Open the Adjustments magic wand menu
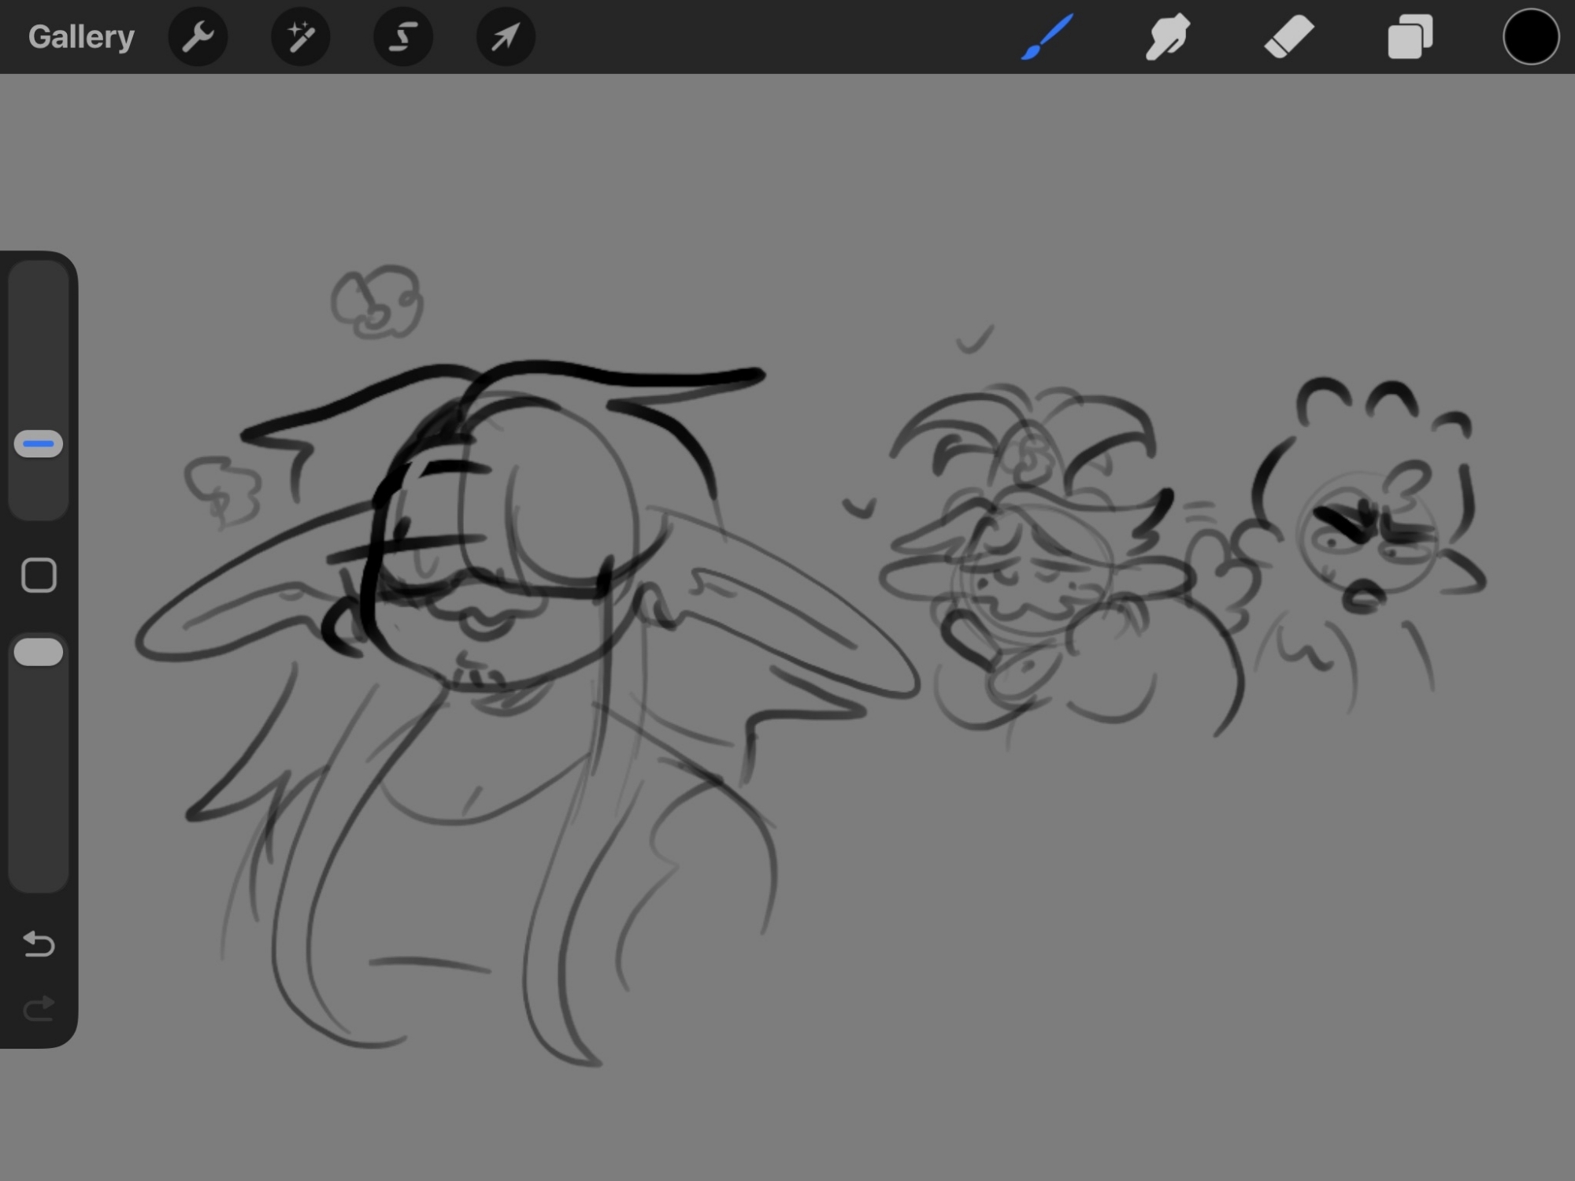1575x1181 pixels. click(300, 37)
